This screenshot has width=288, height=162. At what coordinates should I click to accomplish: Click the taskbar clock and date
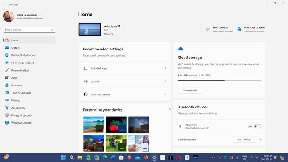coord(266,157)
